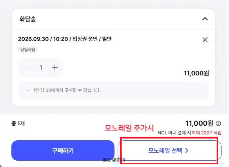This screenshot has width=229, height=167.
Task: Open the 모노레일 선택 option
Action: point(169,150)
